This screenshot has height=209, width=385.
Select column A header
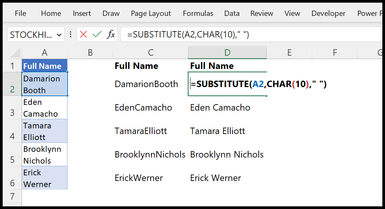(44, 52)
